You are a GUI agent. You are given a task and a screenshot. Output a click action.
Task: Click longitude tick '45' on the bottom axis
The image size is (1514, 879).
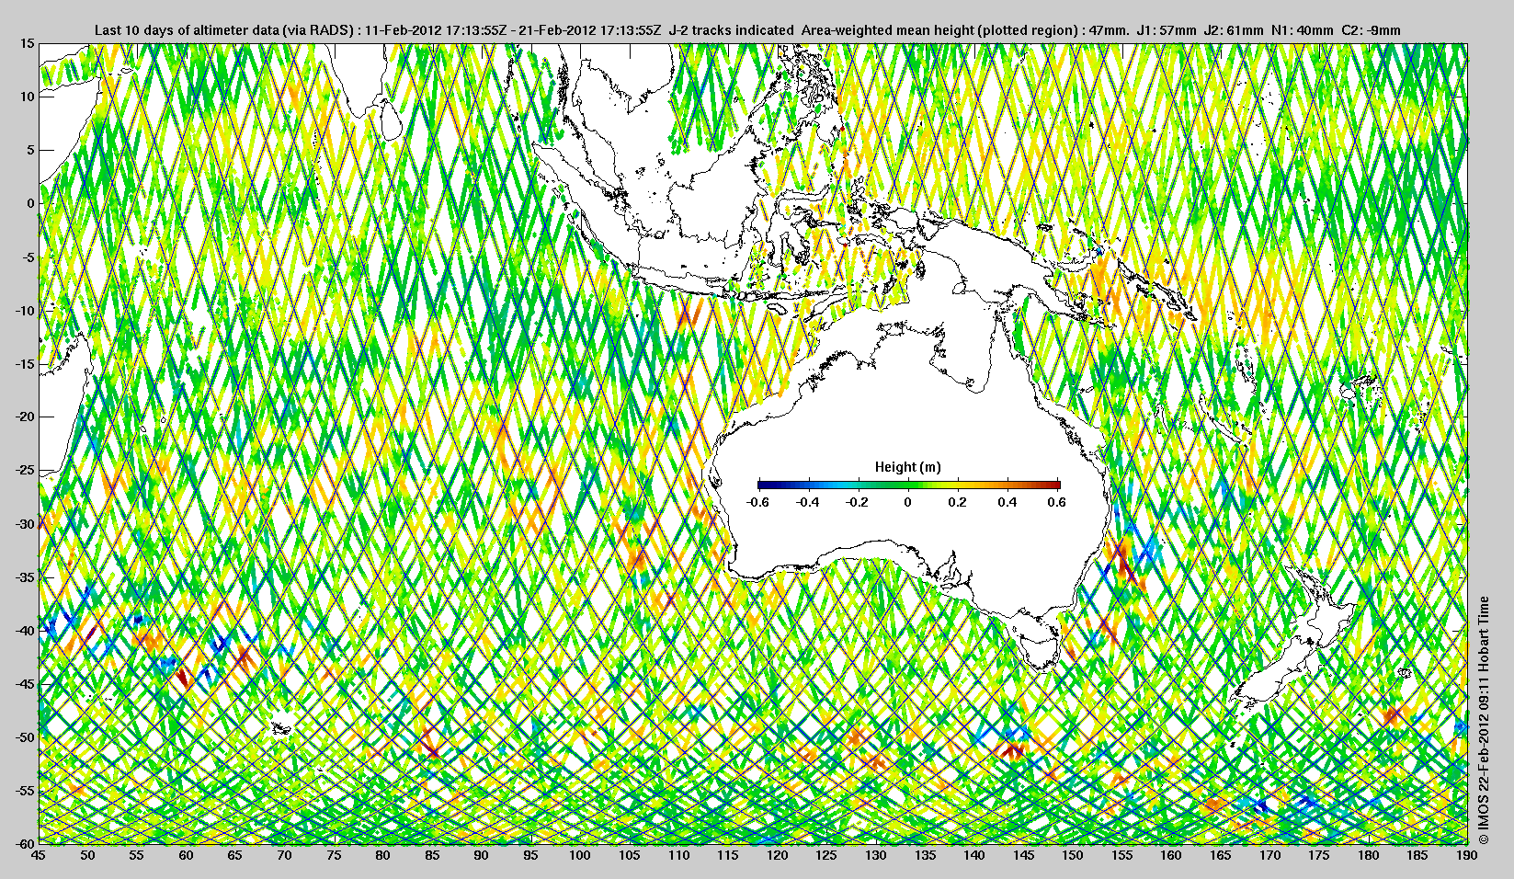tap(39, 855)
